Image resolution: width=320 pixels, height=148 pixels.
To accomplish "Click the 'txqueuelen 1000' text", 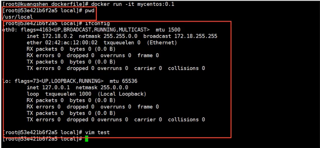I will (x=68, y=94).
